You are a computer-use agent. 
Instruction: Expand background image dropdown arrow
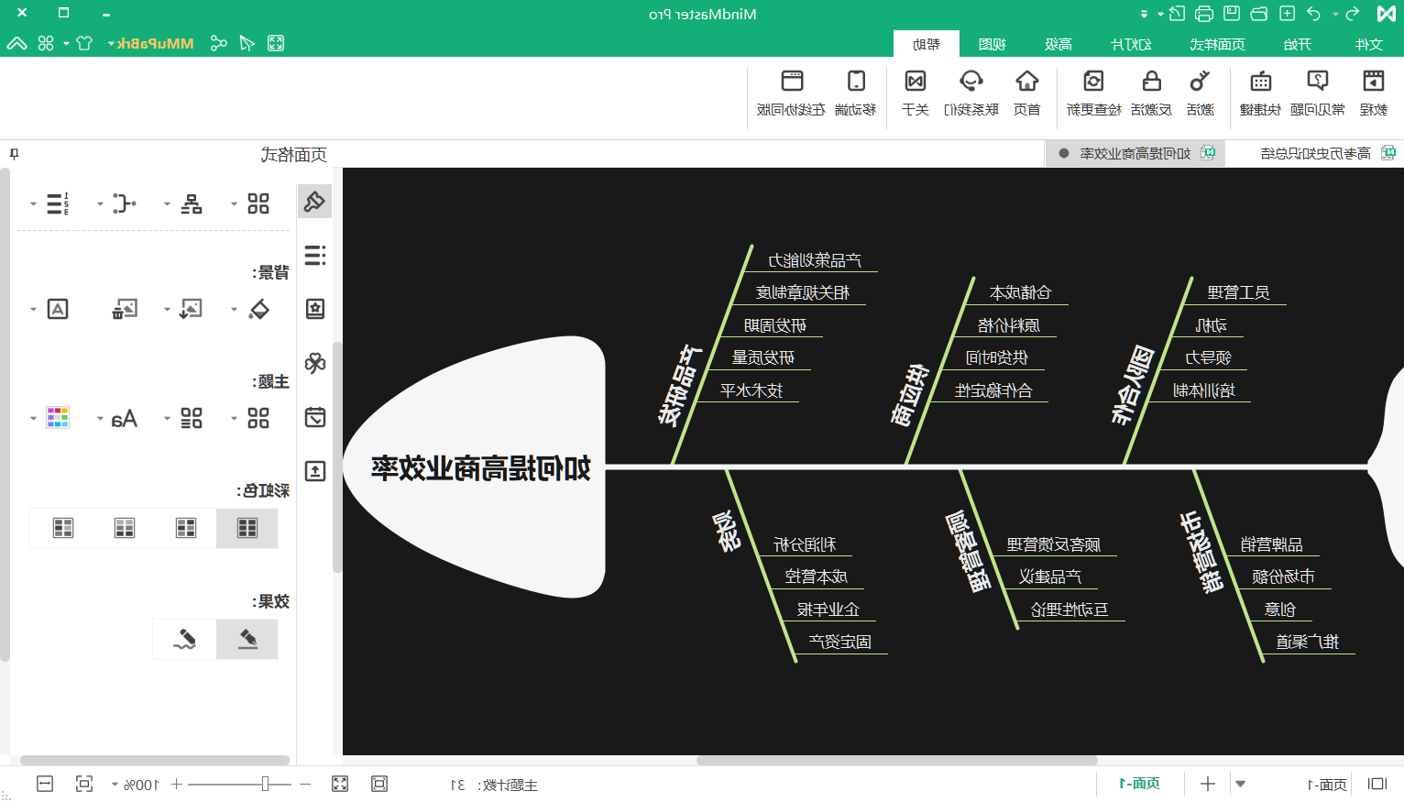pyautogui.click(x=167, y=309)
